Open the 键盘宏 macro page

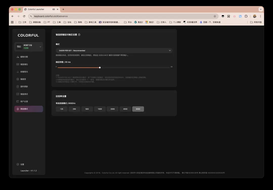[x=23, y=79]
